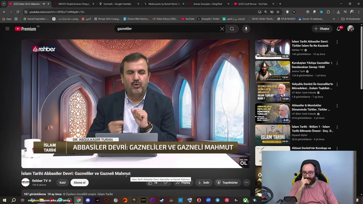Open the EPUB READER bookmark

(x=286, y=19)
